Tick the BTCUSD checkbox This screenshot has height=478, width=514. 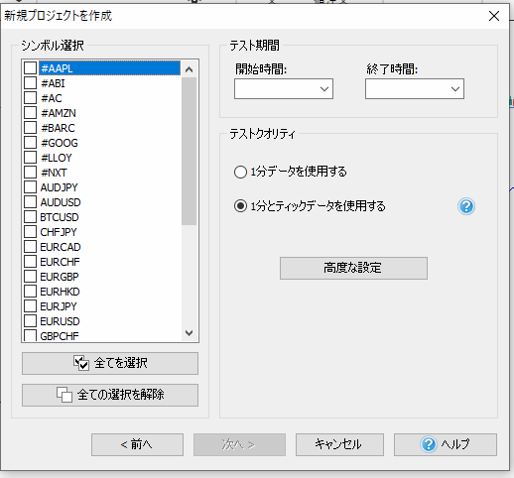30,217
